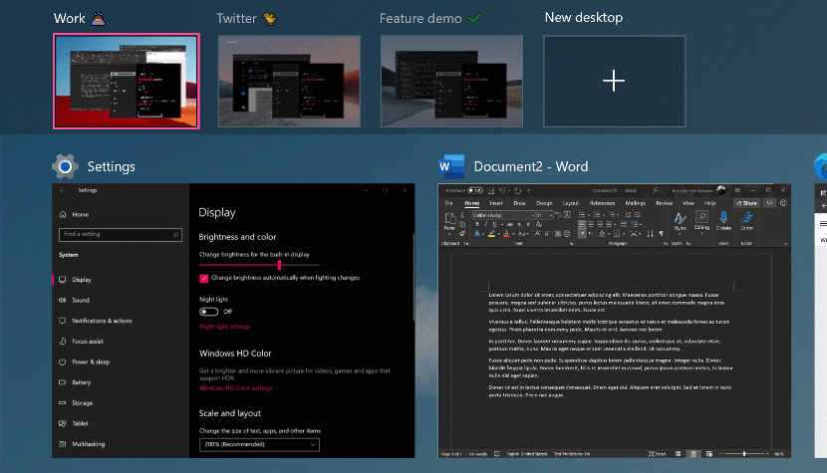Uncheck change brightness automatically checkbox

point(204,278)
